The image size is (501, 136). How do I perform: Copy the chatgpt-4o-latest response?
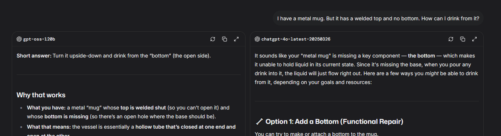click(x=463, y=39)
